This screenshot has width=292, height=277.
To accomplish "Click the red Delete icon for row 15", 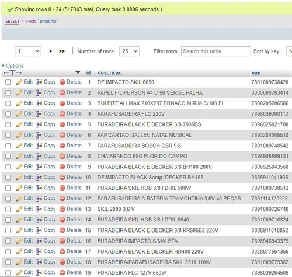I will (x=62, y=230).
